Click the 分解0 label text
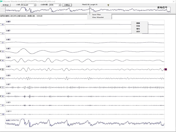This screenshot has width=176, height=132. [8, 21]
